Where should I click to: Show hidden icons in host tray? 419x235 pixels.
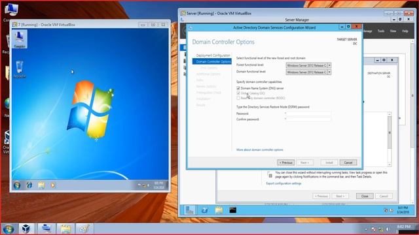click(366, 229)
